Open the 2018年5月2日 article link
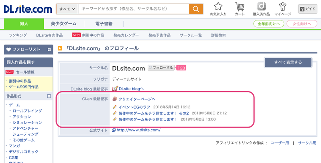This screenshot has height=163, width=321. (x=148, y=119)
